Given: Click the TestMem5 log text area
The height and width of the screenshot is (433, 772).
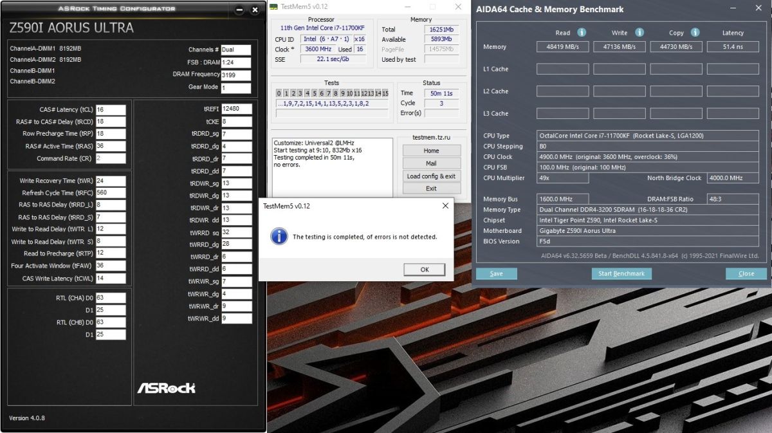Looking at the screenshot, I should tap(332, 167).
